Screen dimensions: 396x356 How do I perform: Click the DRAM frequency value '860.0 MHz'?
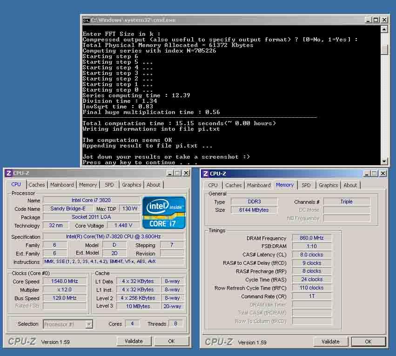point(312,238)
